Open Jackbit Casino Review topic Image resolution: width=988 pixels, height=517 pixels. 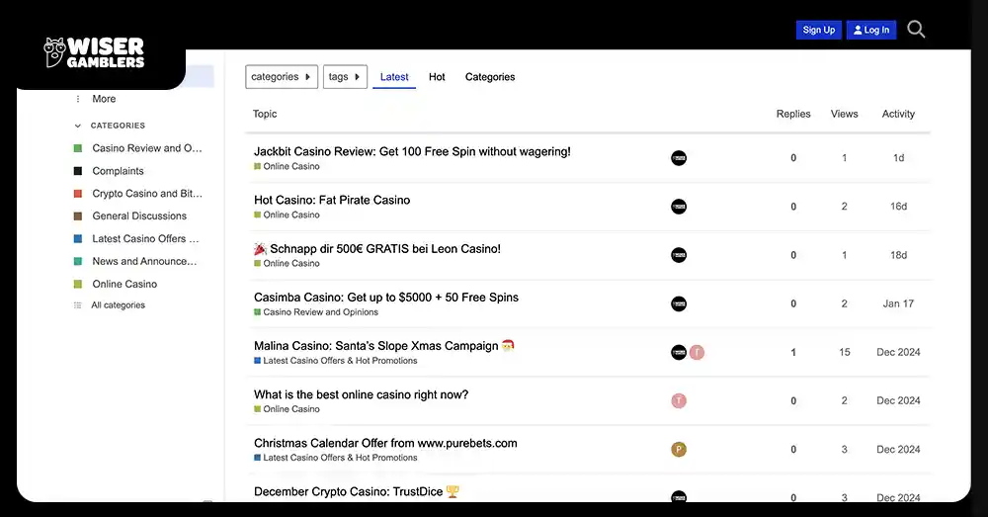pyautogui.click(x=412, y=151)
